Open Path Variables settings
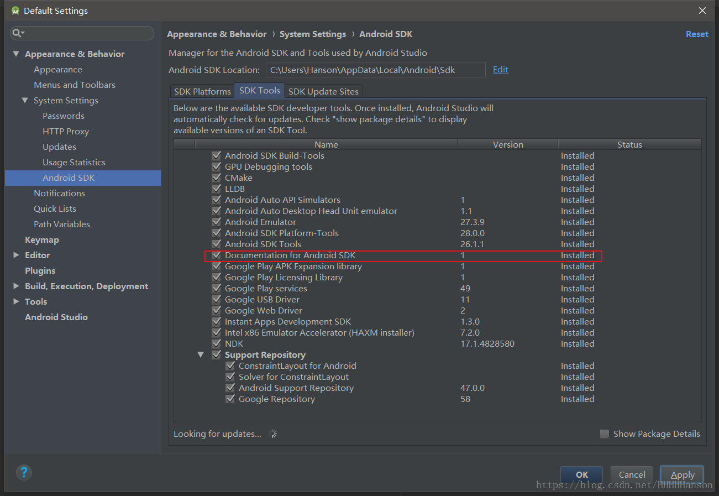 tap(62, 224)
